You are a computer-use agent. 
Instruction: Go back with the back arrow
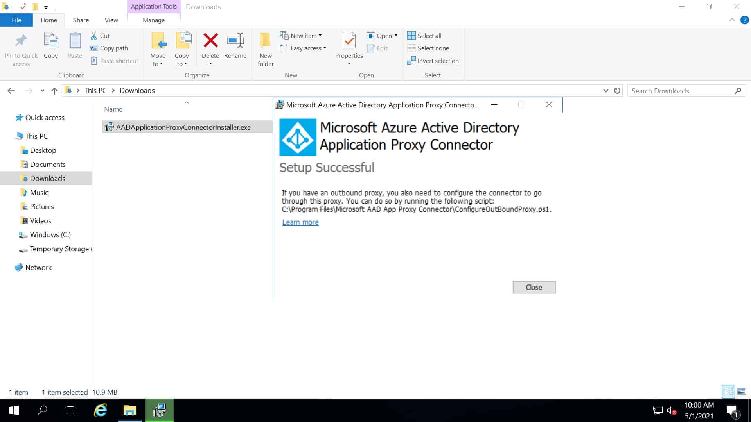coord(11,91)
